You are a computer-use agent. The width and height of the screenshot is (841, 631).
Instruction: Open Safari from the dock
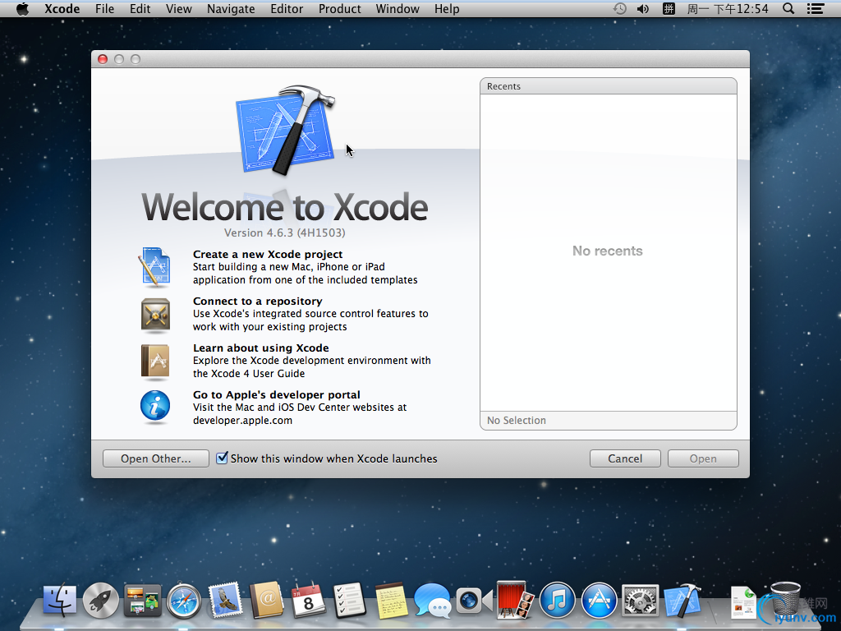(184, 601)
